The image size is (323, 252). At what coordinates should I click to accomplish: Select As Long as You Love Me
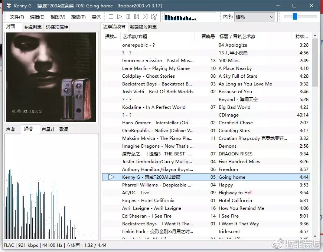(206, 84)
